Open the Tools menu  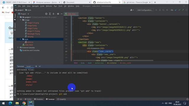[x=60, y=6]
